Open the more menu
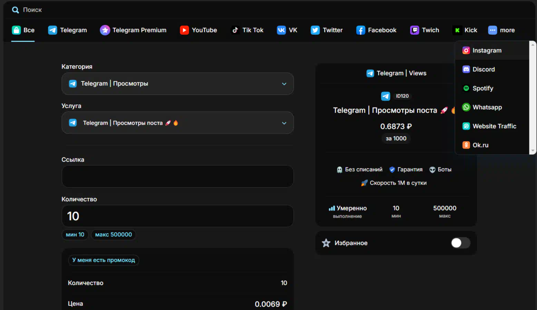This screenshot has height=310, width=537. point(501,30)
